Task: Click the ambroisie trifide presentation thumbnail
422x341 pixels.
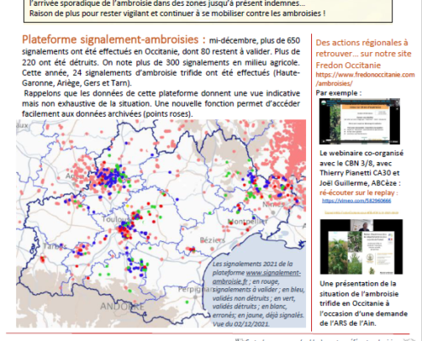Action: point(361,246)
